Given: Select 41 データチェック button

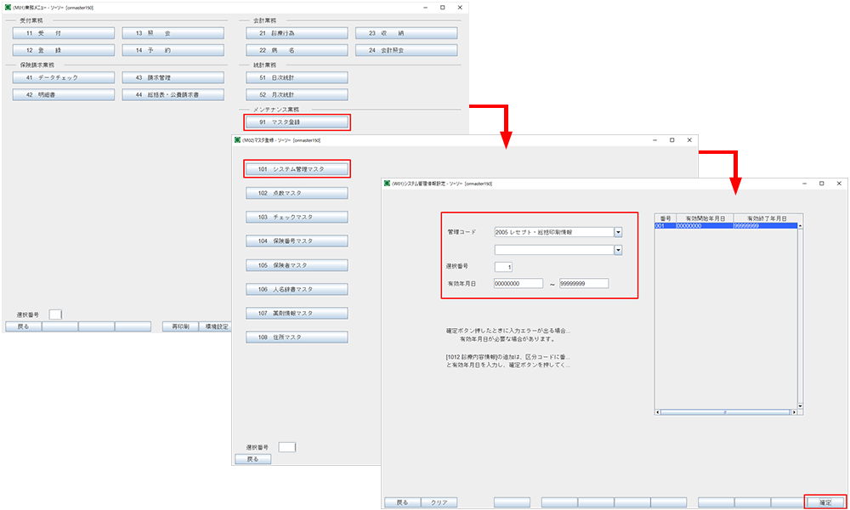Looking at the screenshot, I should point(64,77).
